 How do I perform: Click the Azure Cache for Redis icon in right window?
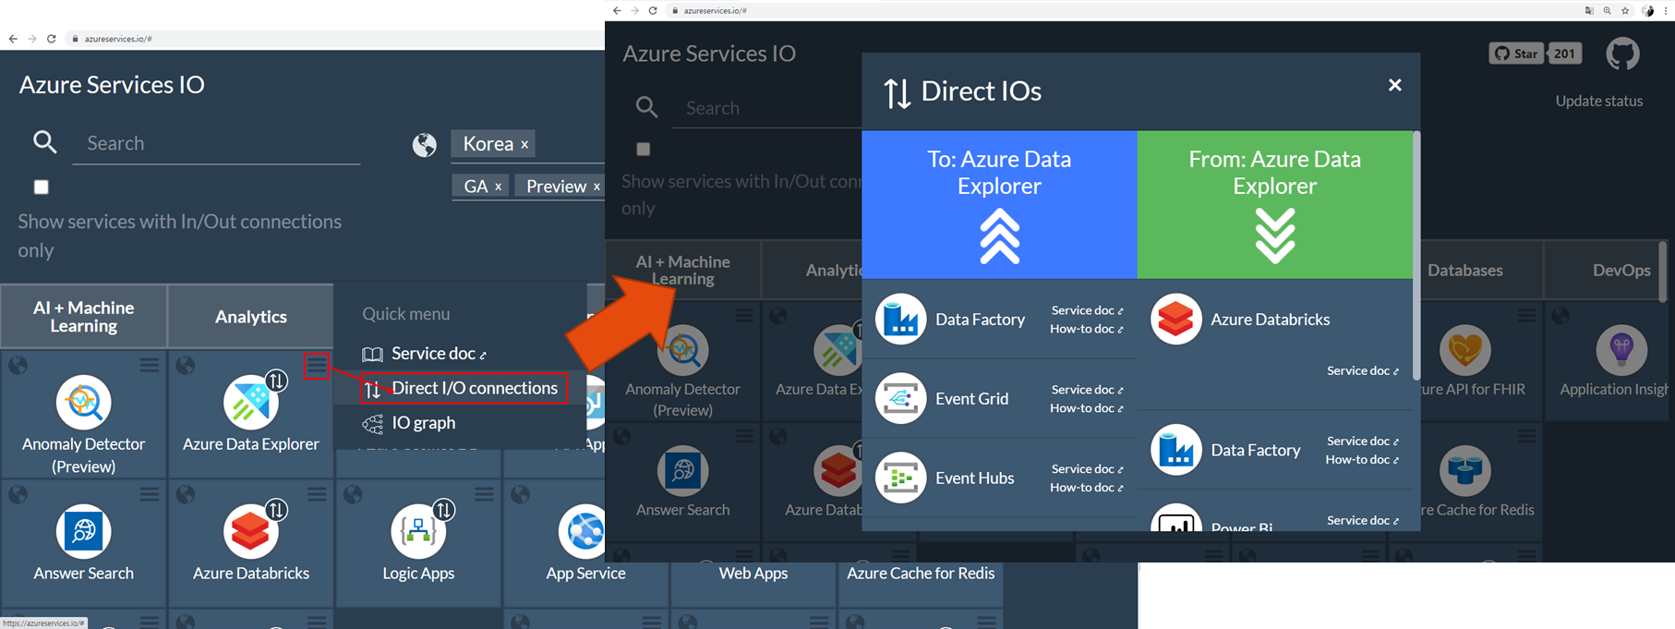tap(1465, 471)
